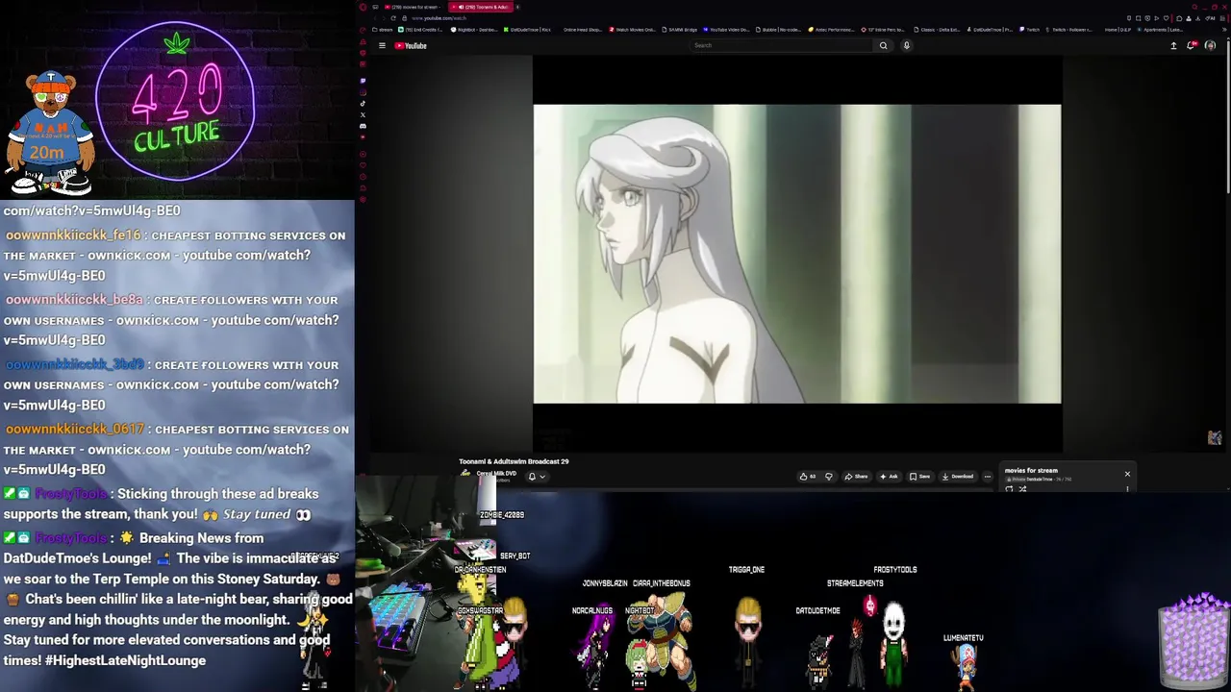The height and width of the screenshot is (692, 1231).
Task: Open X in the browser sidebar
Action: click(363, 114)
